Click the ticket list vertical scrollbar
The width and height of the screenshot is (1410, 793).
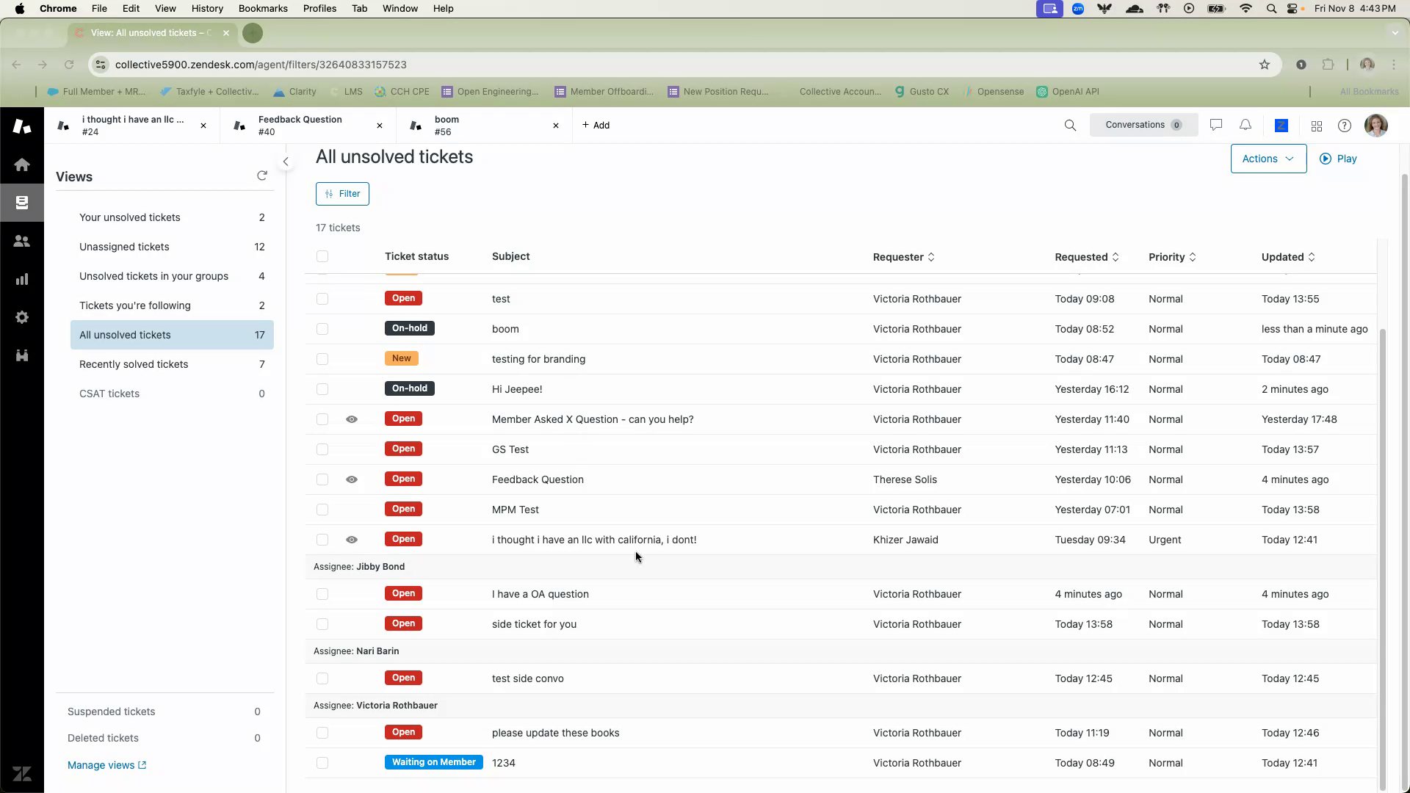pos(1383,558)
